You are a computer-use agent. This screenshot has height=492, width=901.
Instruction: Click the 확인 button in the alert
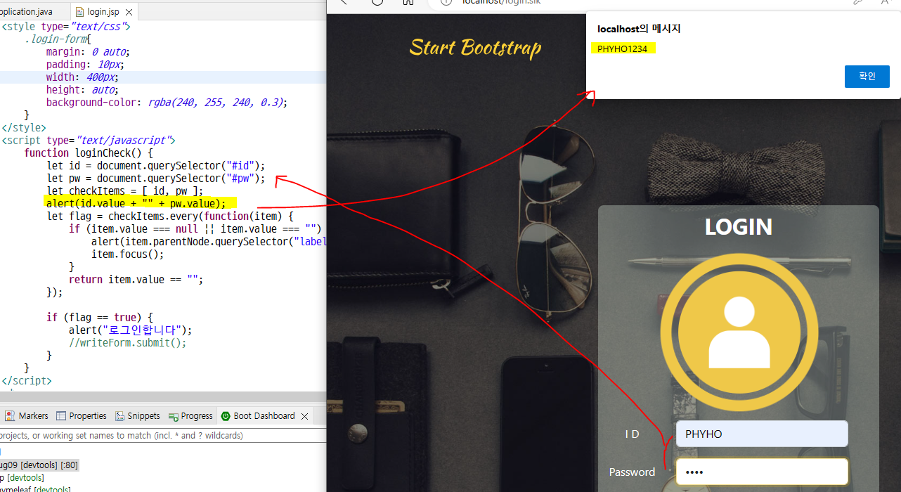point(867,76)
